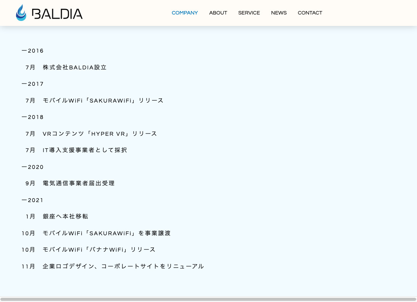Click the 9月 month label
Image resolution: width=417 pixels, height=302 pixels.
30,183
